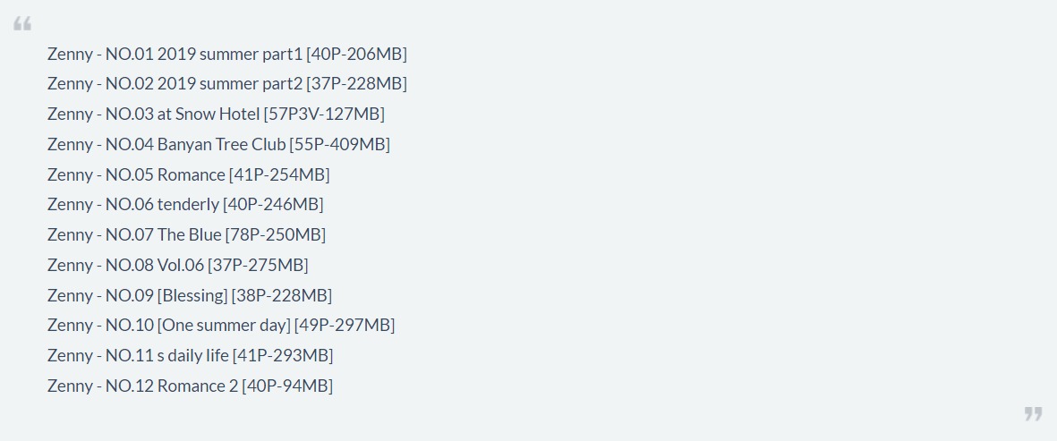
Task: Click the [57P3V-127MB] size text
Action: (x=324, y=114)
